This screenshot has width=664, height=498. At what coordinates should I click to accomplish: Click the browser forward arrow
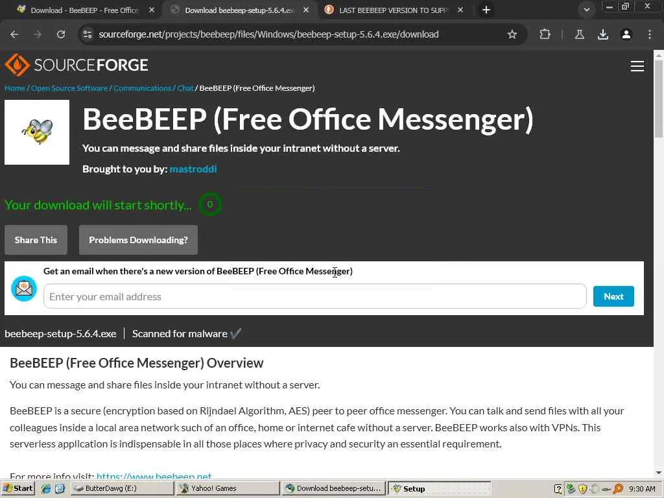pyautogui.click(x=38, y=34)
